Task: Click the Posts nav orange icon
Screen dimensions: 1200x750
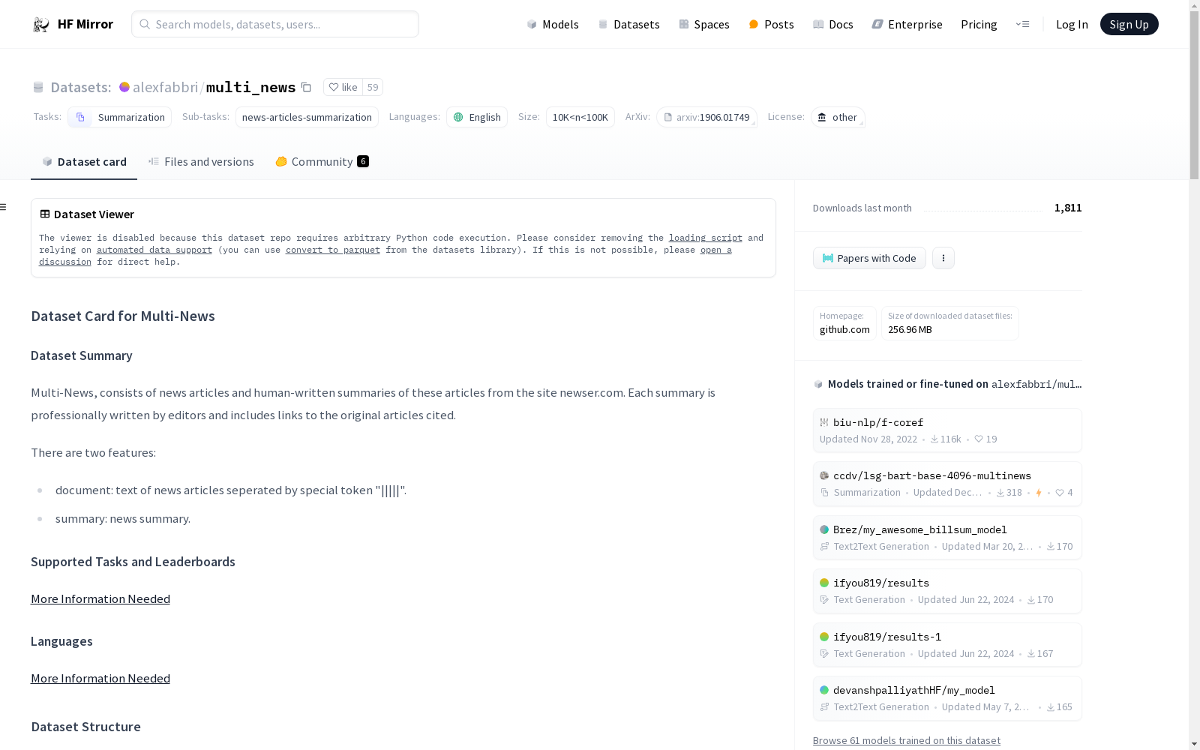Action: 754,25
